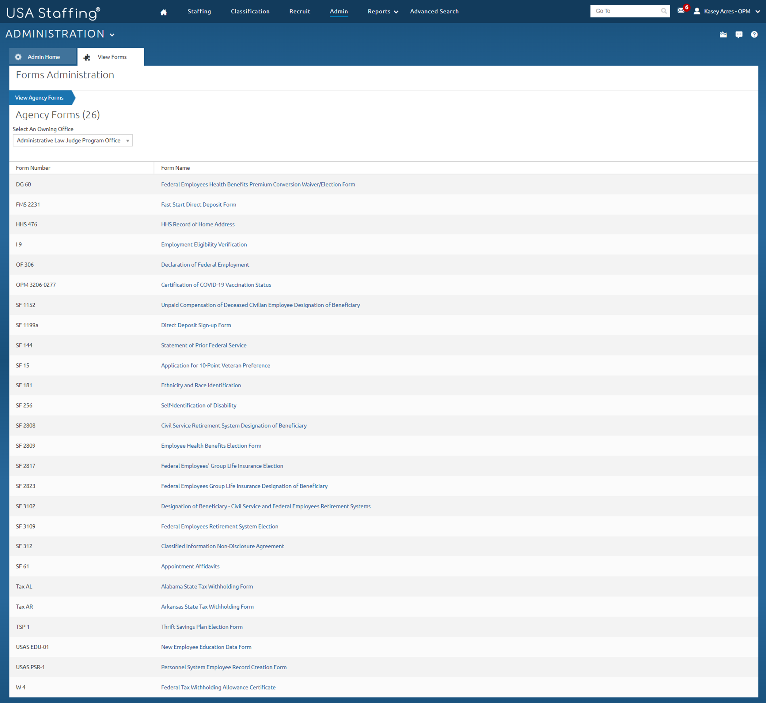The image size is (766, 703).
Task: Open the Employment Eligibility Verification form link
Action: coord(204,244)
